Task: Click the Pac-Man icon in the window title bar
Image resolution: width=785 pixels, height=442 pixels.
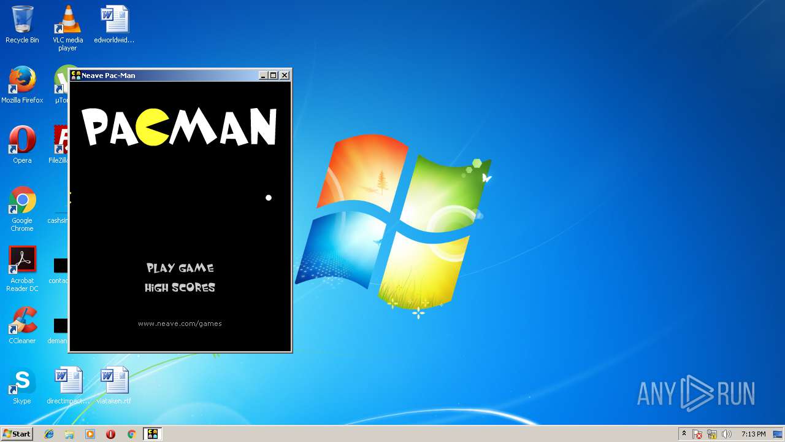Action: point(76,75)
